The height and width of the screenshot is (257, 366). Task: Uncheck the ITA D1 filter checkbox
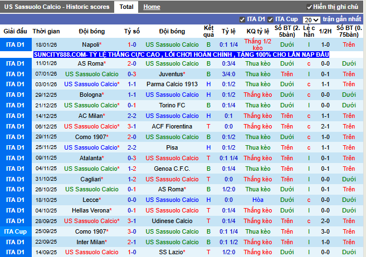[242, 20]
